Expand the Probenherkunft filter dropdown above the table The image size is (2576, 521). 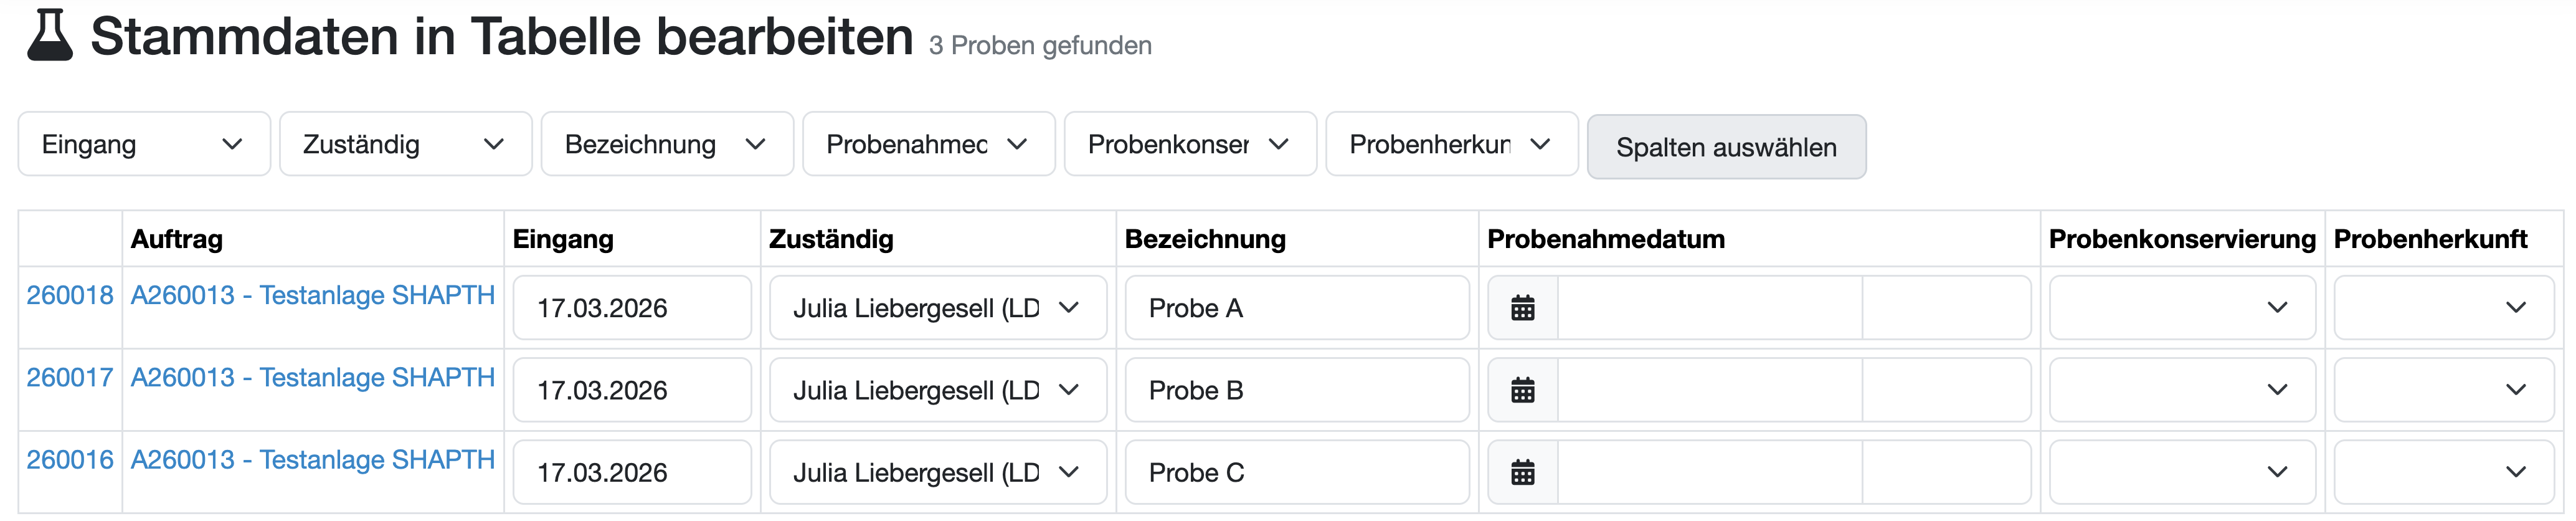coord(1451,145)
